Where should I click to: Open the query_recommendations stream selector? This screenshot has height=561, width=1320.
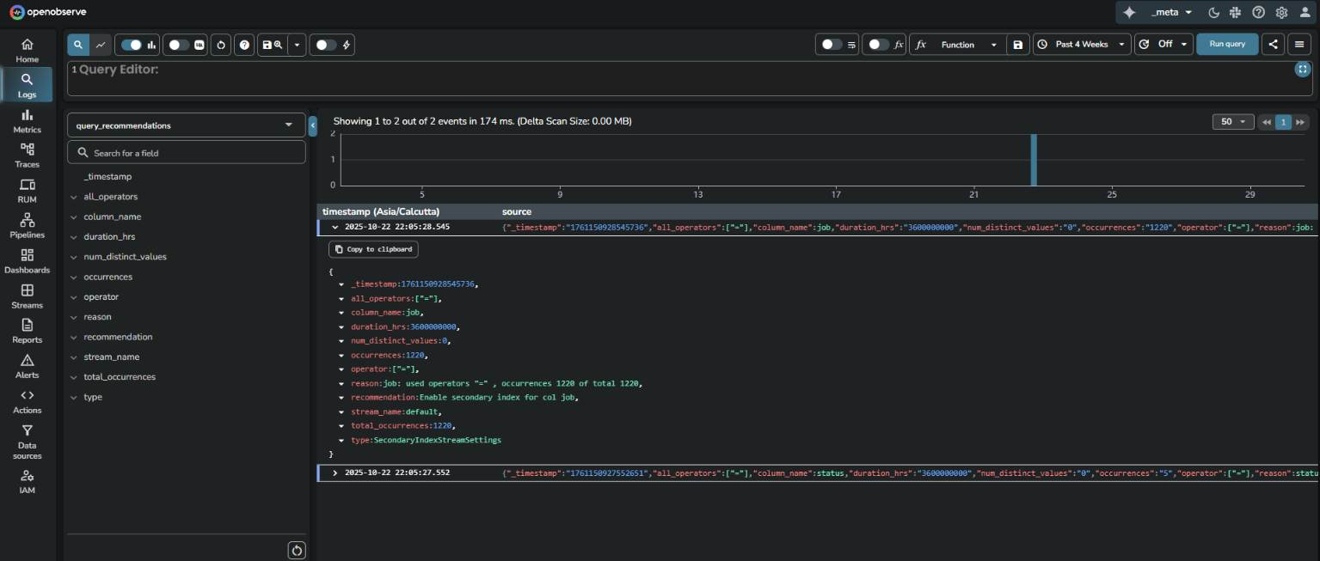click(x=186, y=125)
